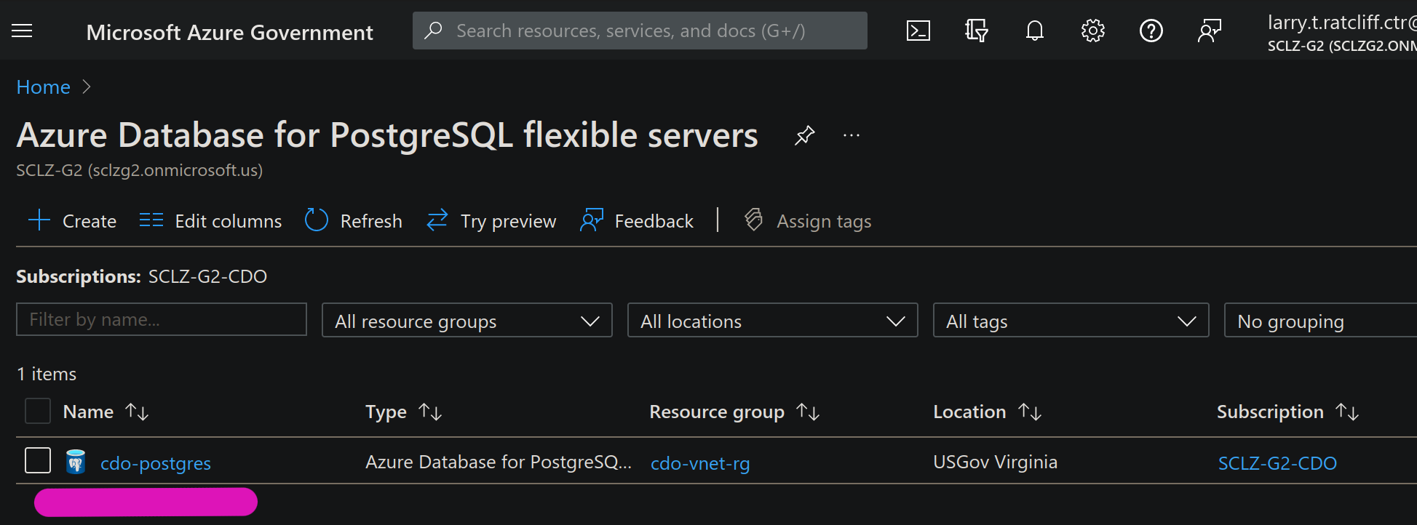Click the 1 items count text

pyautogui.click(x=47, y=374)
